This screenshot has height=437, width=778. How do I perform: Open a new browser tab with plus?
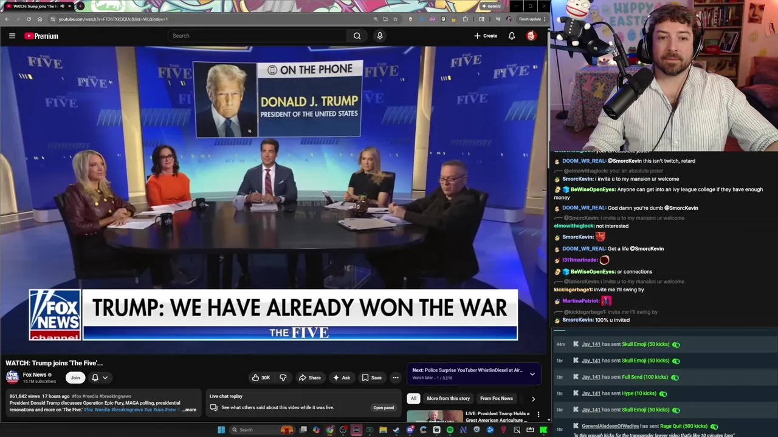point(81,6)
